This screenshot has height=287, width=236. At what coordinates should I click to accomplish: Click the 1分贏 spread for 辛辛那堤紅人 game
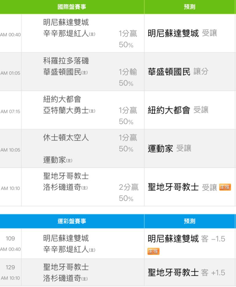coord(128,34)
